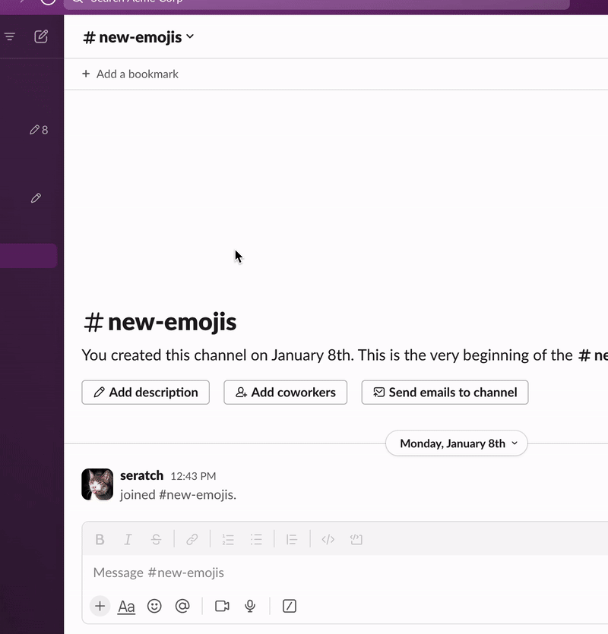Click the search bar at the top
608x634 pixels.
click(317, 3)
